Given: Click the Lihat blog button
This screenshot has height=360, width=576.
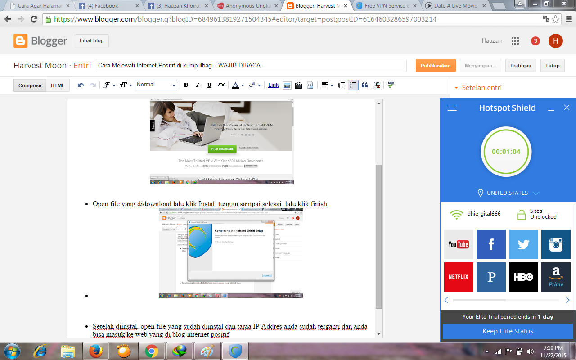Looking at the screenshot, I should point(92,40).
